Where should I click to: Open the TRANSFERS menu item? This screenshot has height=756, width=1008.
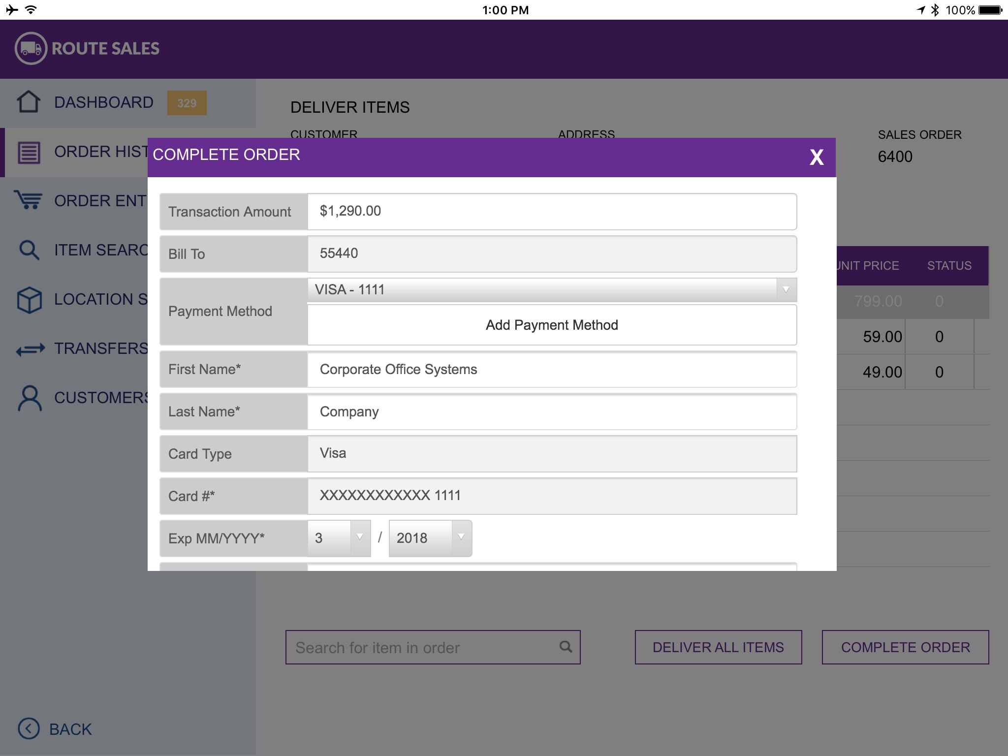pyautogui.click(x=74, y=349)
